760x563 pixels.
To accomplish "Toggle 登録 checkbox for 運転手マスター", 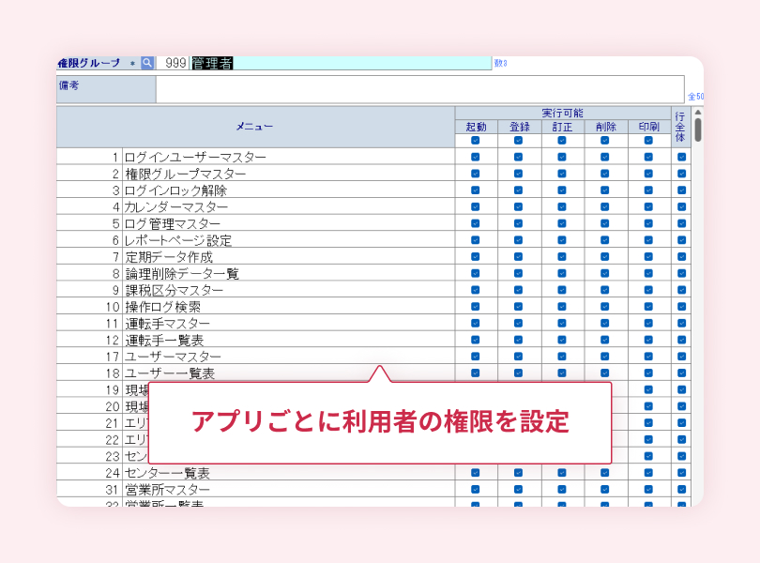I will pos(519,323).
